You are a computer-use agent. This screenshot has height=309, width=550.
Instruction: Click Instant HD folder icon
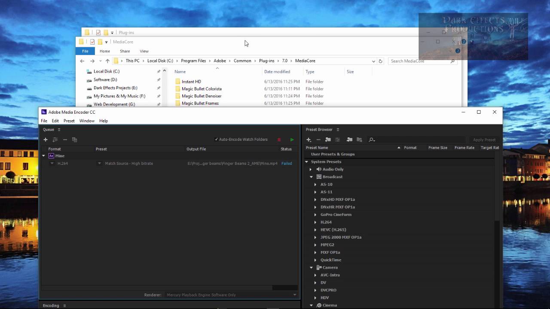tap(178, 82)
